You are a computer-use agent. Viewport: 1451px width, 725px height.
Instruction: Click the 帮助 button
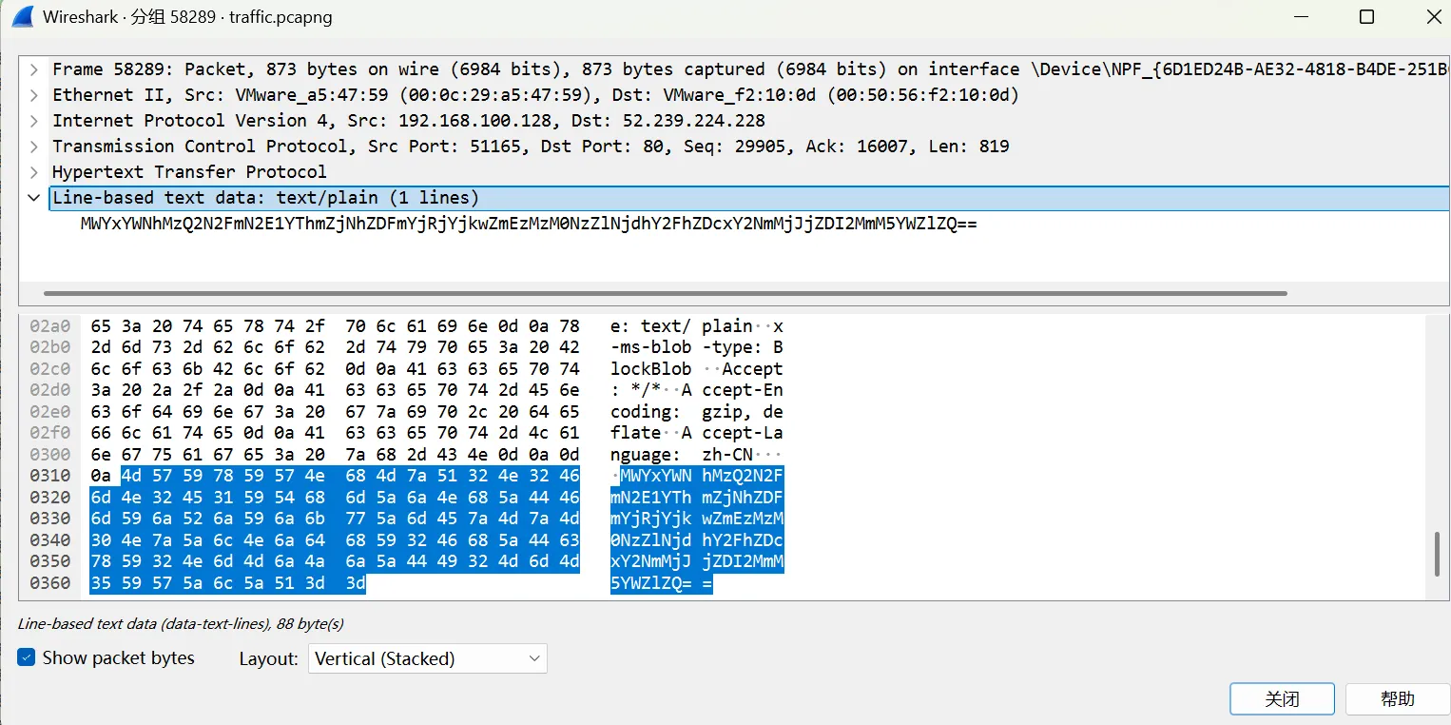[x=1397, y=698]
